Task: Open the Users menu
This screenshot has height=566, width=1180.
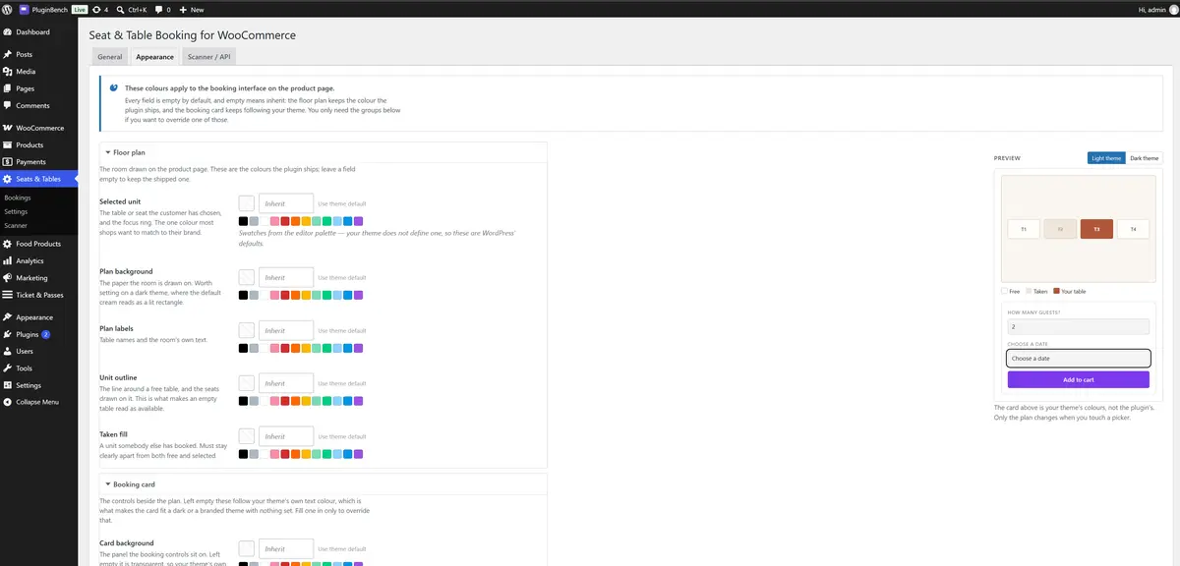Action: tap(39, 351)
